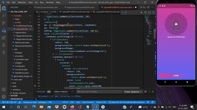Pause the debug session

click(125, 13)
